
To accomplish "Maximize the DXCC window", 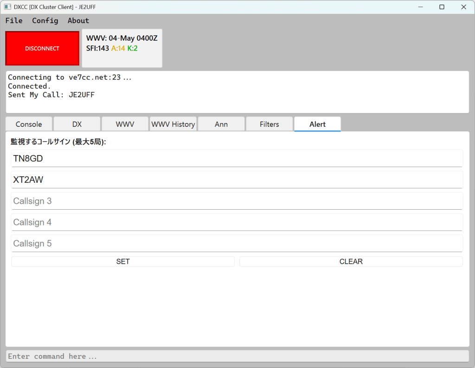I will point(442,7).
